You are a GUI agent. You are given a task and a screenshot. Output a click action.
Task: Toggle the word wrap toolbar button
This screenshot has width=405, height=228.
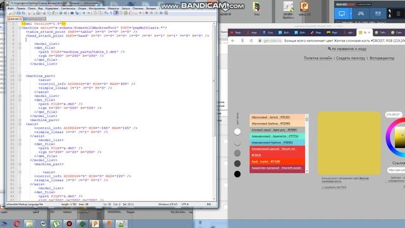pyautogui.click(x=106, y=13)
